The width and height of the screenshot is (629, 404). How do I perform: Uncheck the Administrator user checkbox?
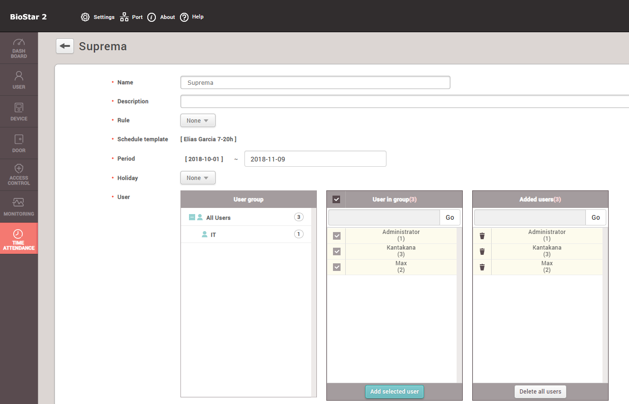(x=337, y=236)
